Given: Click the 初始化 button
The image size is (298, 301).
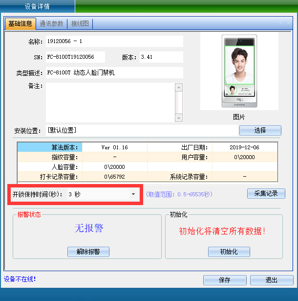Looking at the screenshot, I should pos(229,252).
